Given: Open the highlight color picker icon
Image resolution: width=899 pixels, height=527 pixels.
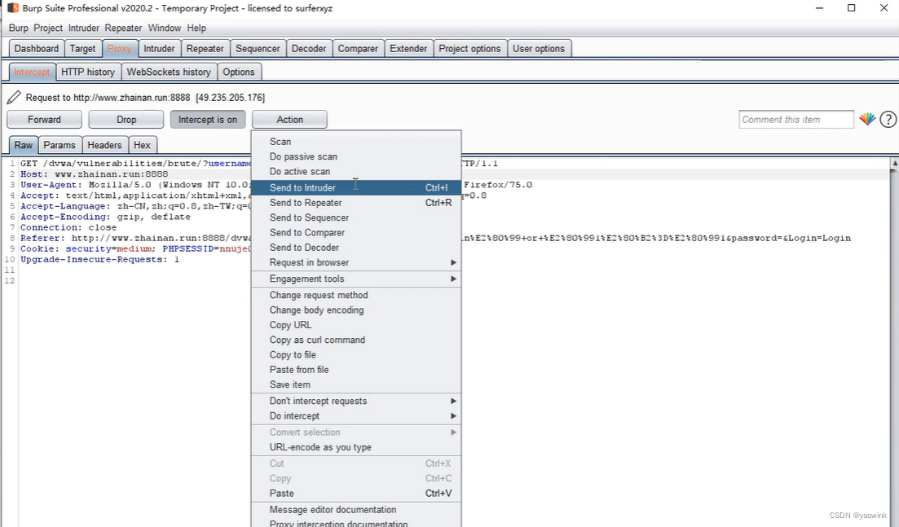Looking at the screenshot, I should click(867, 119).
